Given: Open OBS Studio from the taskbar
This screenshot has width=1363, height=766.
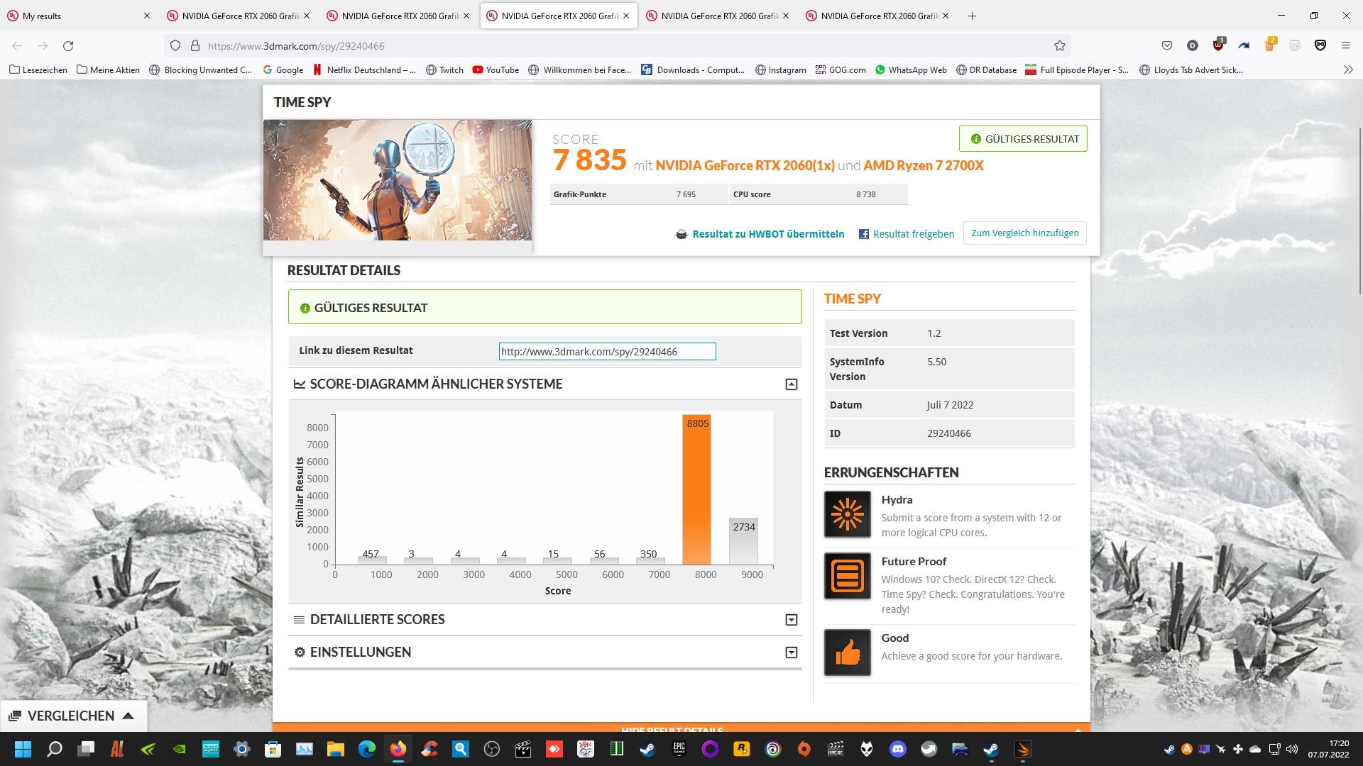Looking at the screenshot, I should (492, 749).
